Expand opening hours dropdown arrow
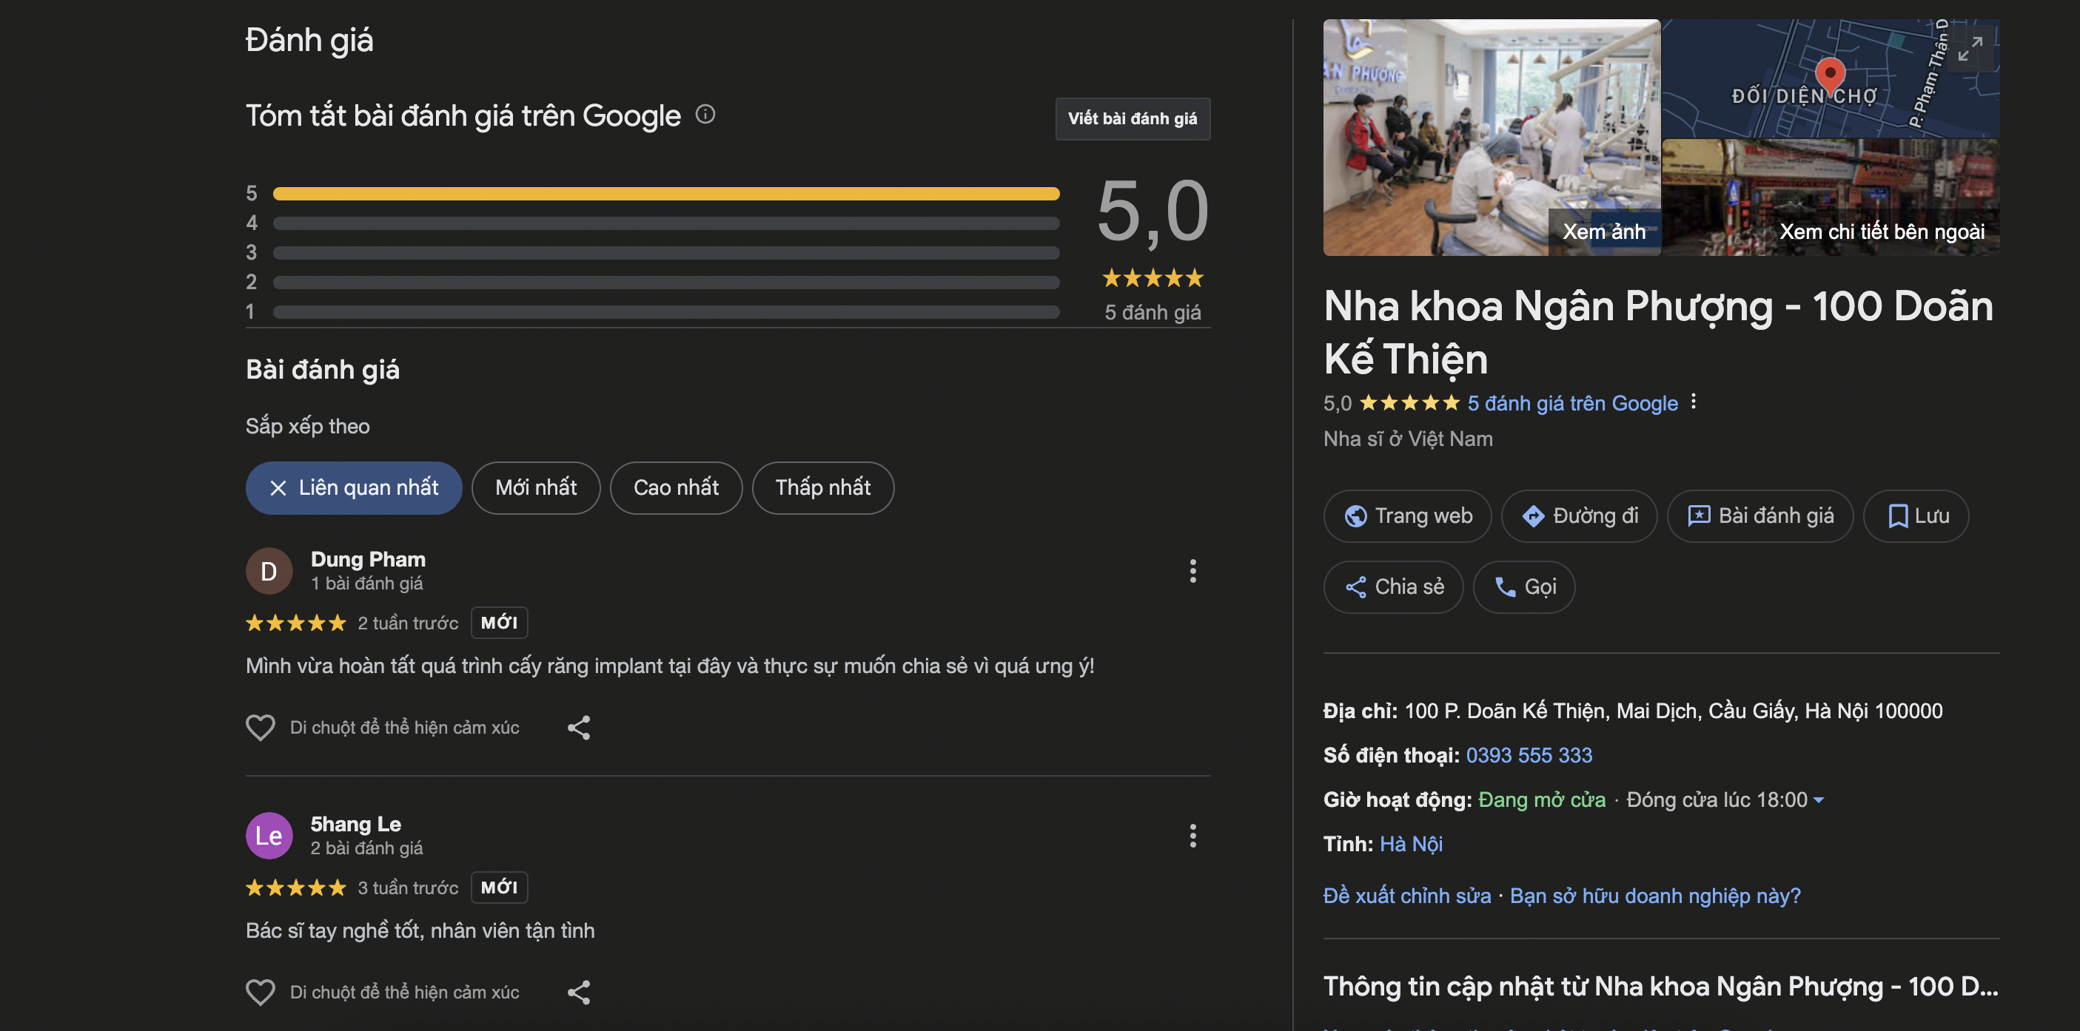This screenshot has height=1031, width=2080. coord(1819,800)
